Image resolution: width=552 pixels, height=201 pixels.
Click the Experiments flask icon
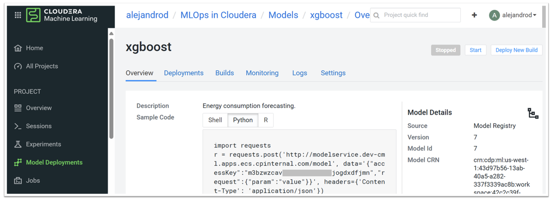18,144
